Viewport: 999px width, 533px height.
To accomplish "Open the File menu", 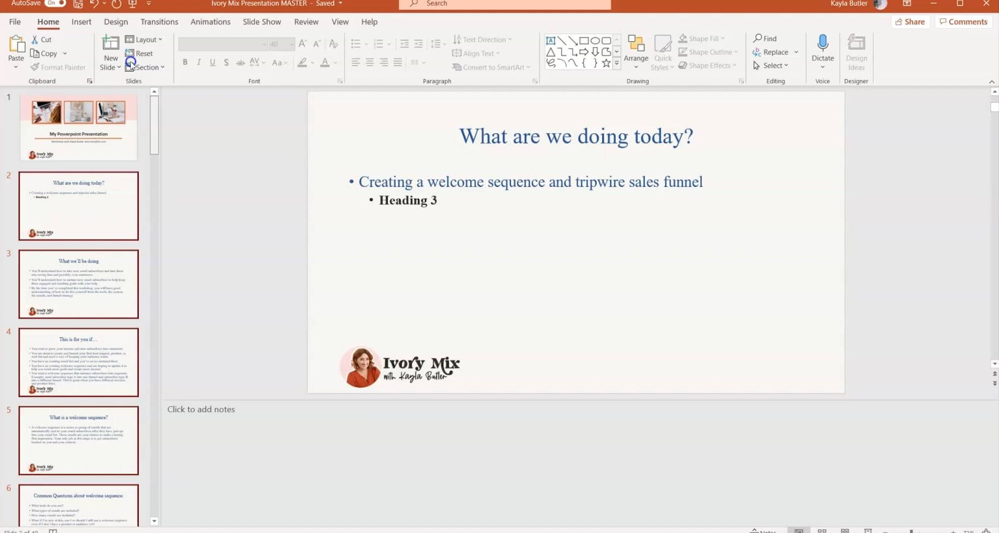I will click(x=15, y=22).
